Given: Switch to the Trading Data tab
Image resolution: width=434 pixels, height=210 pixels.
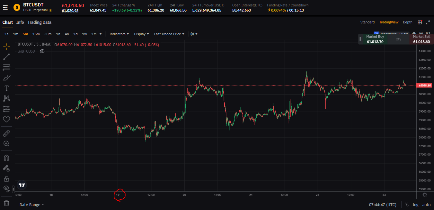Looking at the screenshot, I should pos(40,22).
